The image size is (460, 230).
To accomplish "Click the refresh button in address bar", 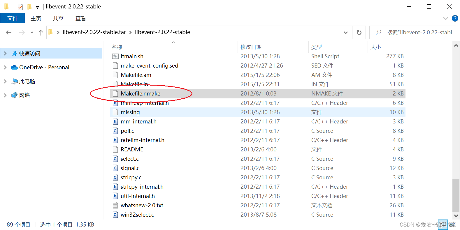I will (x=359, y=32).
